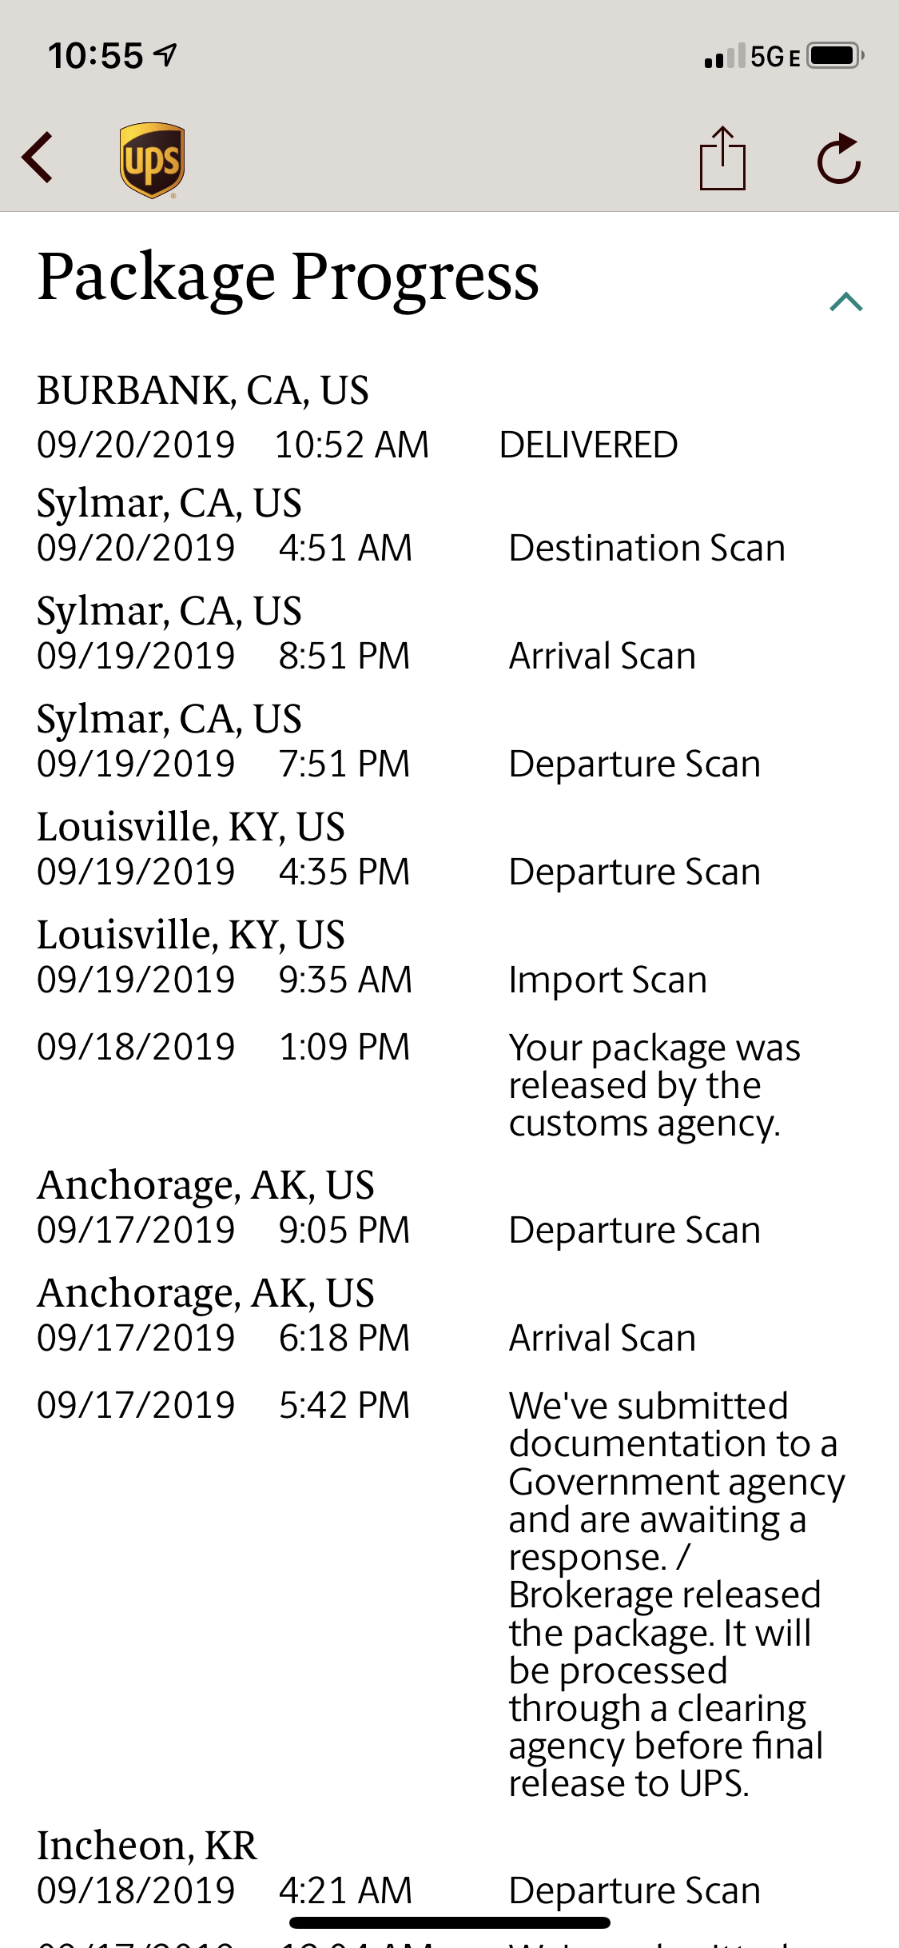This screenshot has height=1948, width=899.
Task: Refresh tracking with the reload icon
Action: (839, 158)
